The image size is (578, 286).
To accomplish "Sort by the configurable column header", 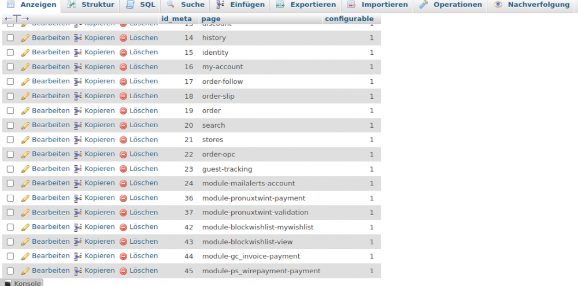I will 349,19.
